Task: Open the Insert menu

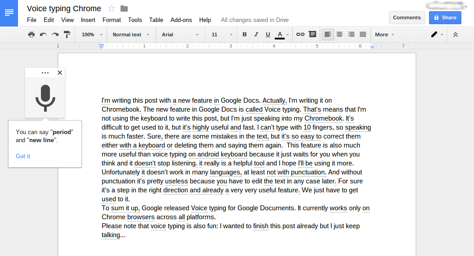Action: 88,20
